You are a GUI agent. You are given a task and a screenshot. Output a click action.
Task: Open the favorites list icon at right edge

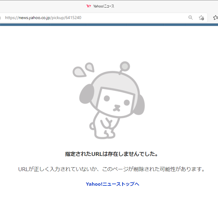pyautogui.click(x=216, y=18)
